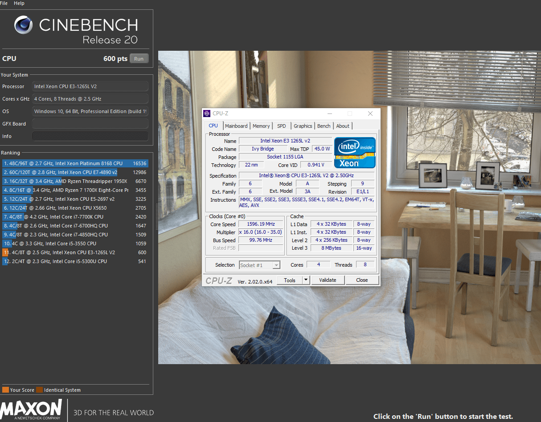This screenshot has width=541, height=422.
Task: Switch to the SPD tab in CPU-Z
Action: pos(282,126)
